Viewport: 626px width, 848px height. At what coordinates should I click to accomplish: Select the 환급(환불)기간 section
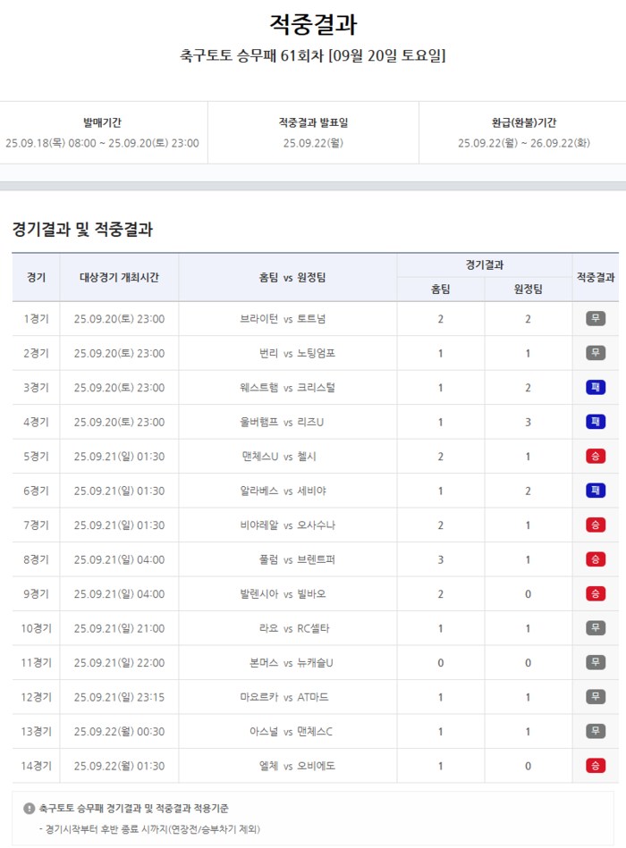523,132
